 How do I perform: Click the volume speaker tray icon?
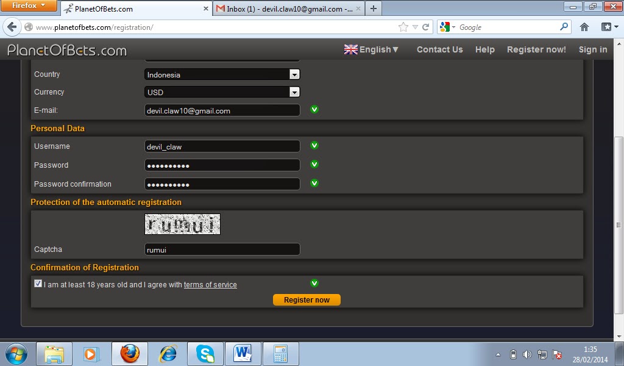pyautogui.click(x=527, y=354)
